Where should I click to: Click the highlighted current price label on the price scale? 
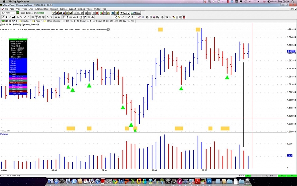(x=291, y=51)
